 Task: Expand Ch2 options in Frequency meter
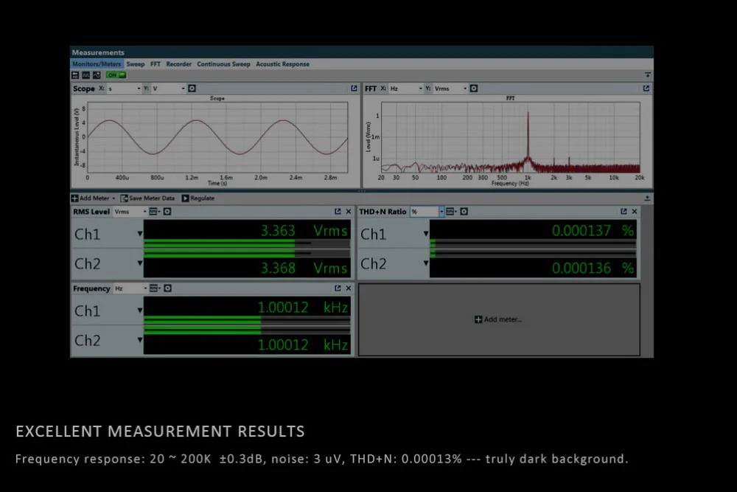pos(139,340)
